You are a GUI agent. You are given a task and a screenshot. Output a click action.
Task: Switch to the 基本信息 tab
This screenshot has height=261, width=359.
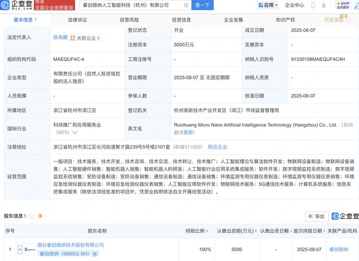(x=25, y=20)
